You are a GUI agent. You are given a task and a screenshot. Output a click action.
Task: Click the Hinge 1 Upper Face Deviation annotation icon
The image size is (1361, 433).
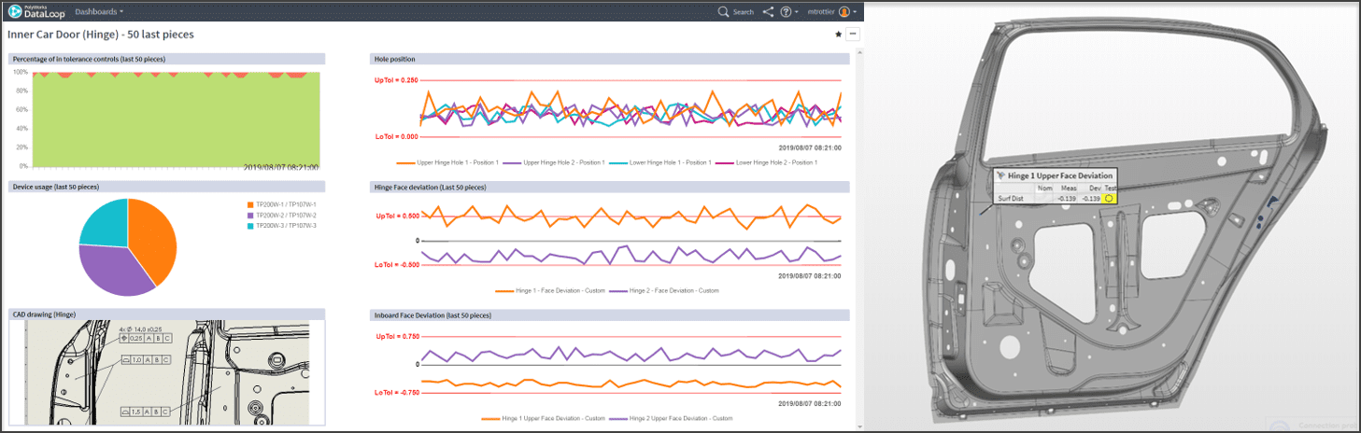pyautogui.click(x=1000, y=175)
